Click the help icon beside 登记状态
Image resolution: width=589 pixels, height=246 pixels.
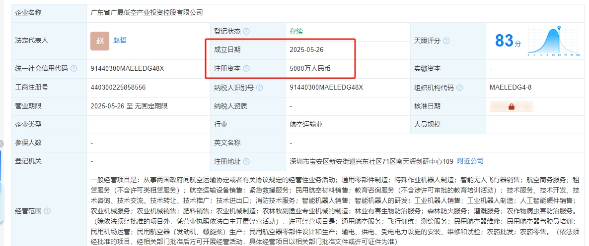pyautogui.click(x=246, y=31)
